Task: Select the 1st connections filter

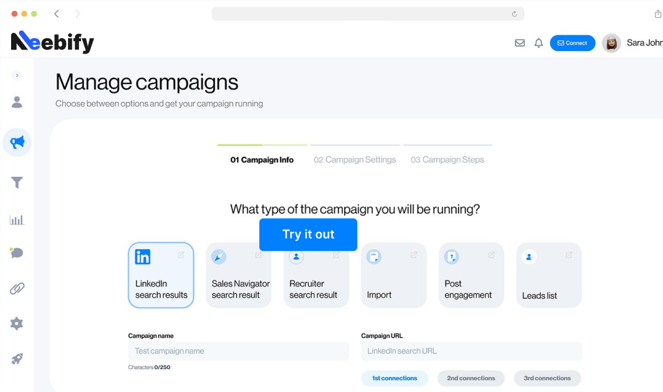Action: [395, 378]
